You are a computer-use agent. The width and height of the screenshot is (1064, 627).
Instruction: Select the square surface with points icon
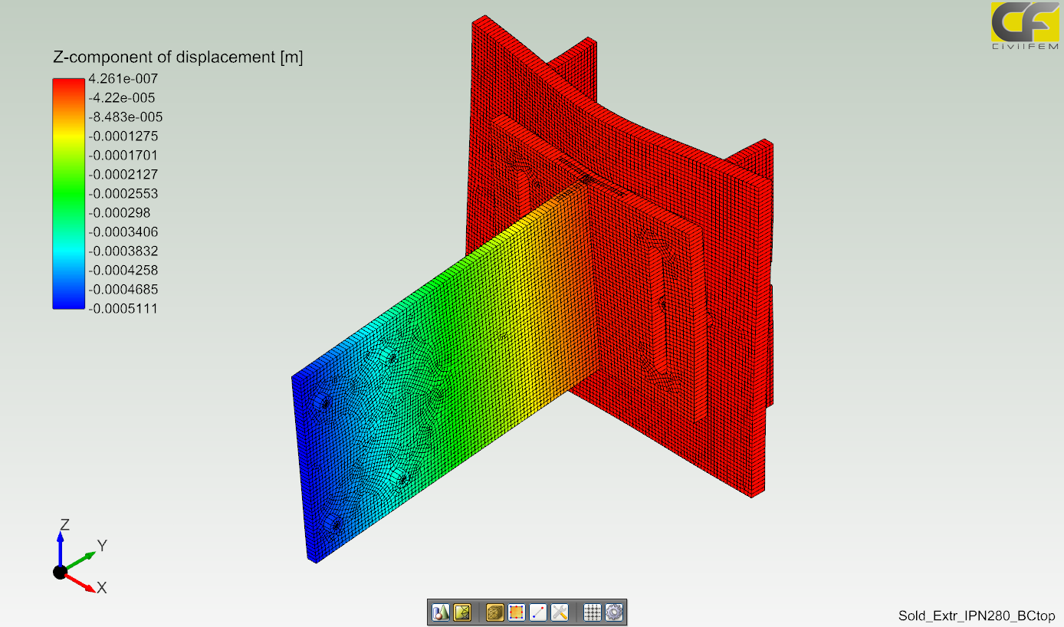(x=517, y=612)
